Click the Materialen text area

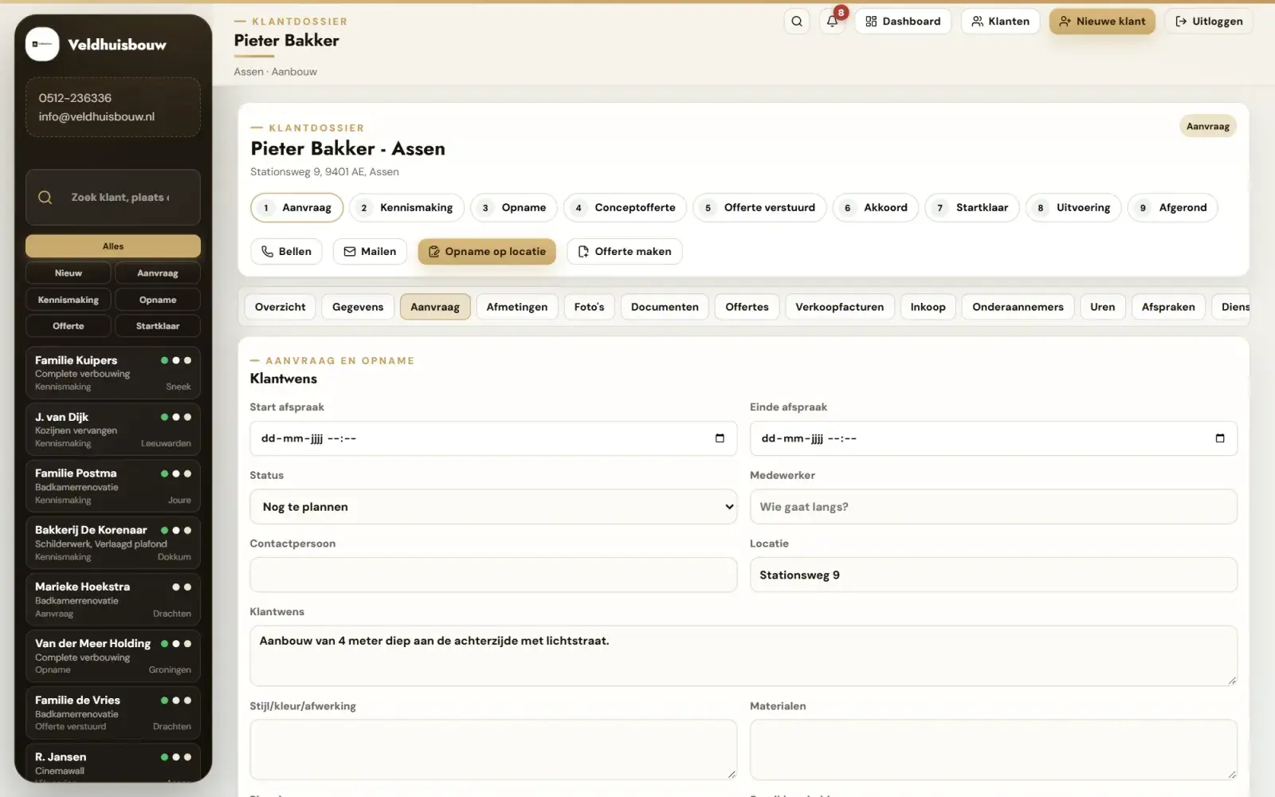[993, 749]
